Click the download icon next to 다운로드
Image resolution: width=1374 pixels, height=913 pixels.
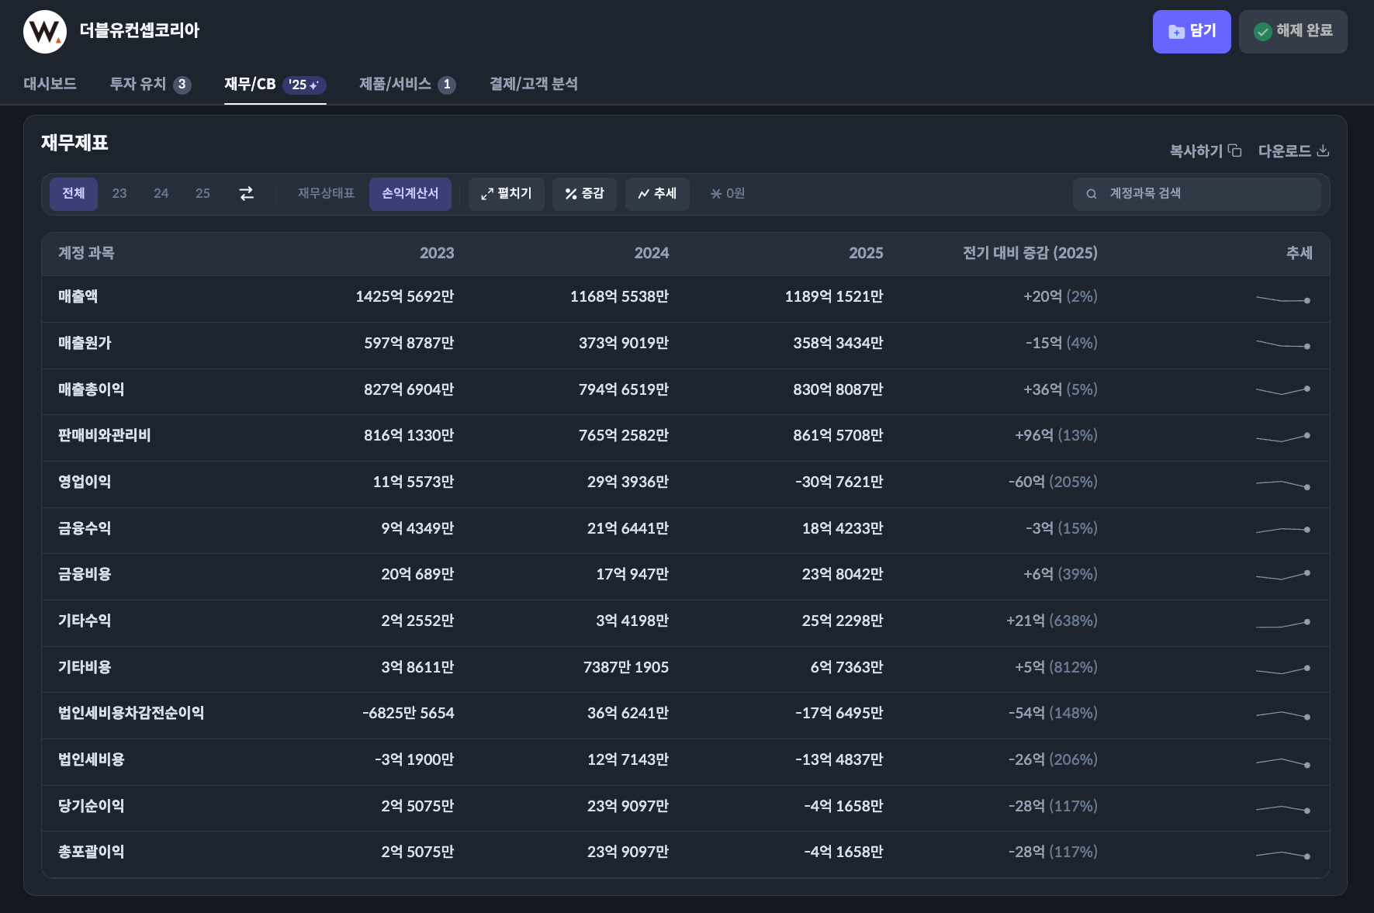1323,150
